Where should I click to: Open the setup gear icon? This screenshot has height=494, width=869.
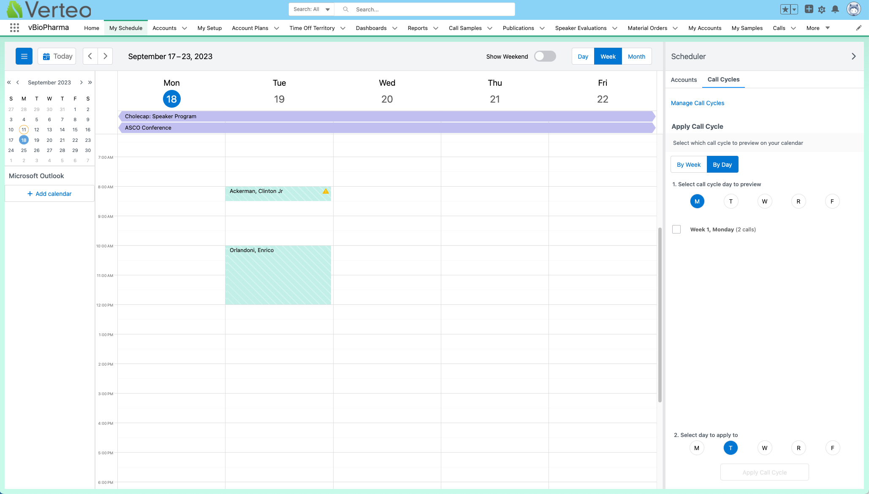(x=821, y=9)
